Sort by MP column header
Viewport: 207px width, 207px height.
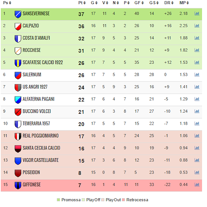point(184,3)
